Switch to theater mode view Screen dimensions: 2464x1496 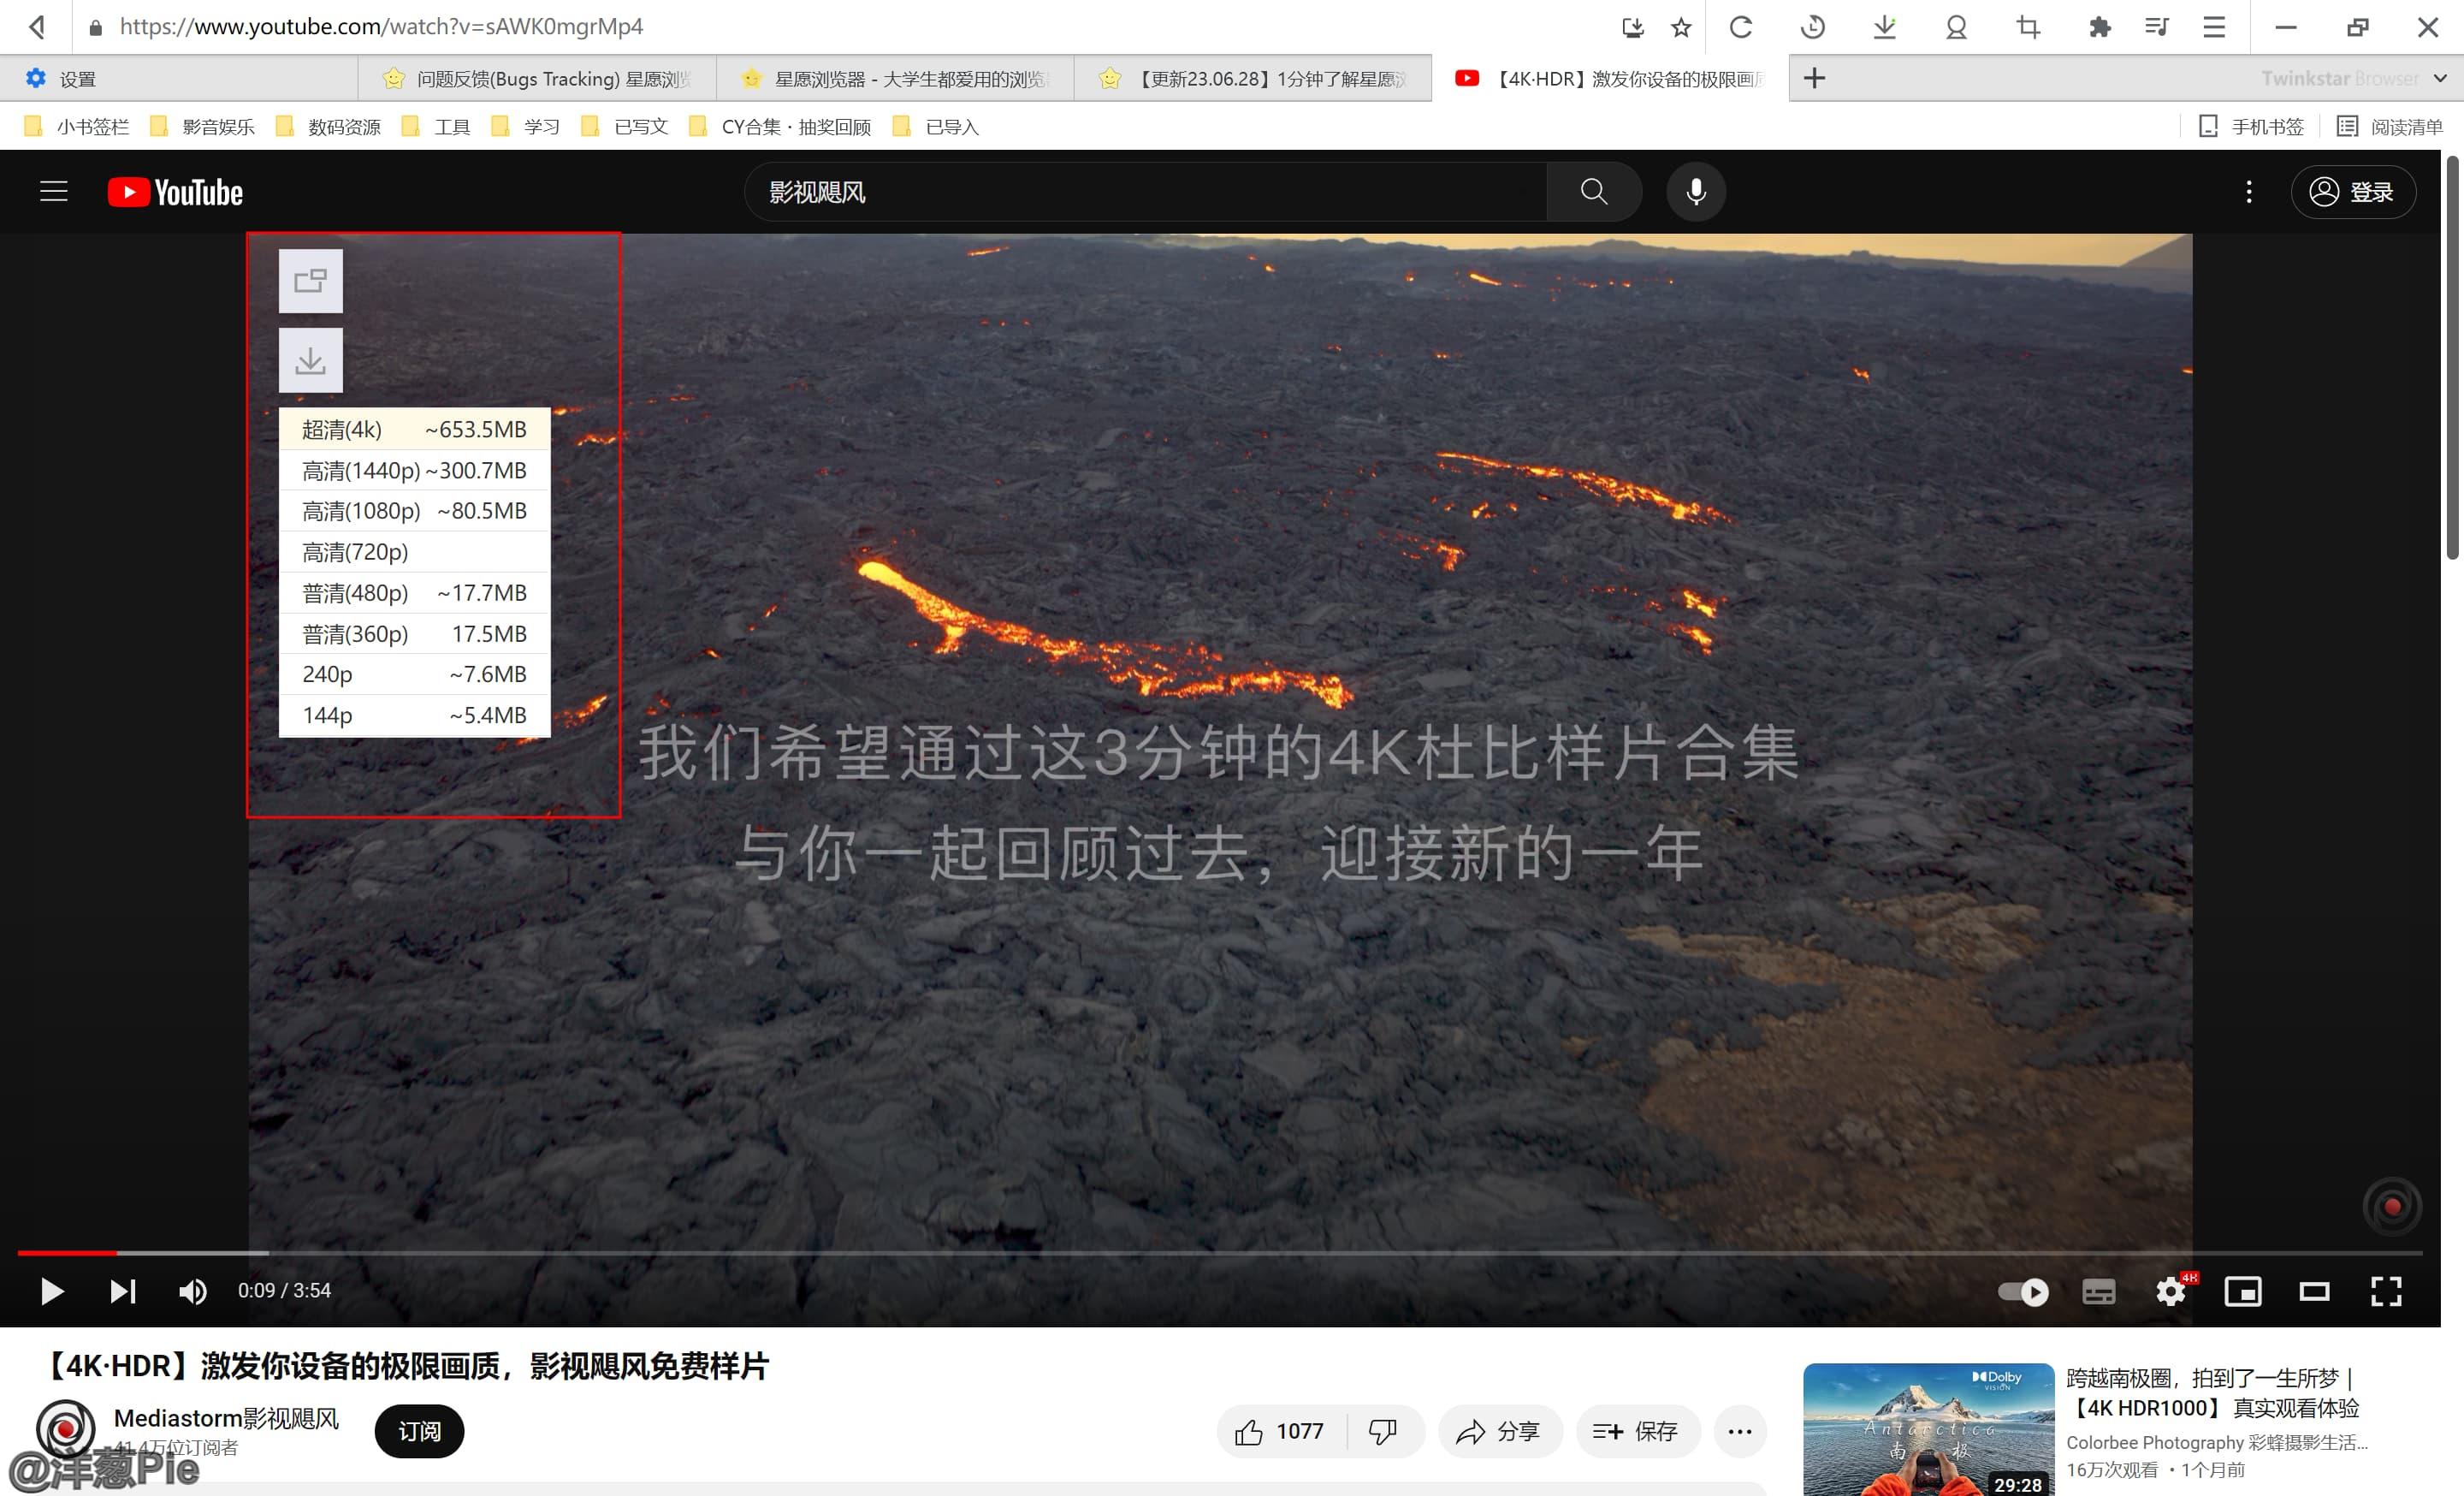(2314, 1291)
